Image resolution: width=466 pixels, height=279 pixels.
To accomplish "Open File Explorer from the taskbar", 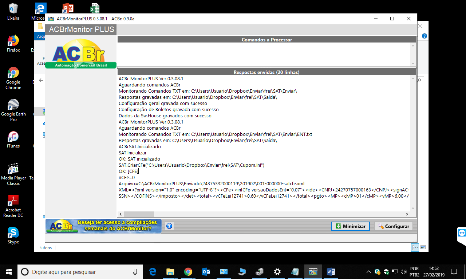I will pos(170,272).
